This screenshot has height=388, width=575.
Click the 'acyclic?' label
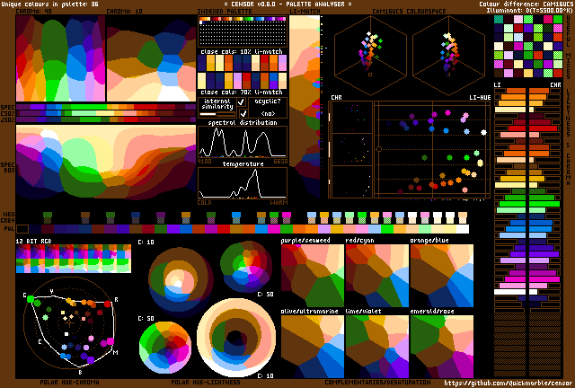click(x=268, y=101)
